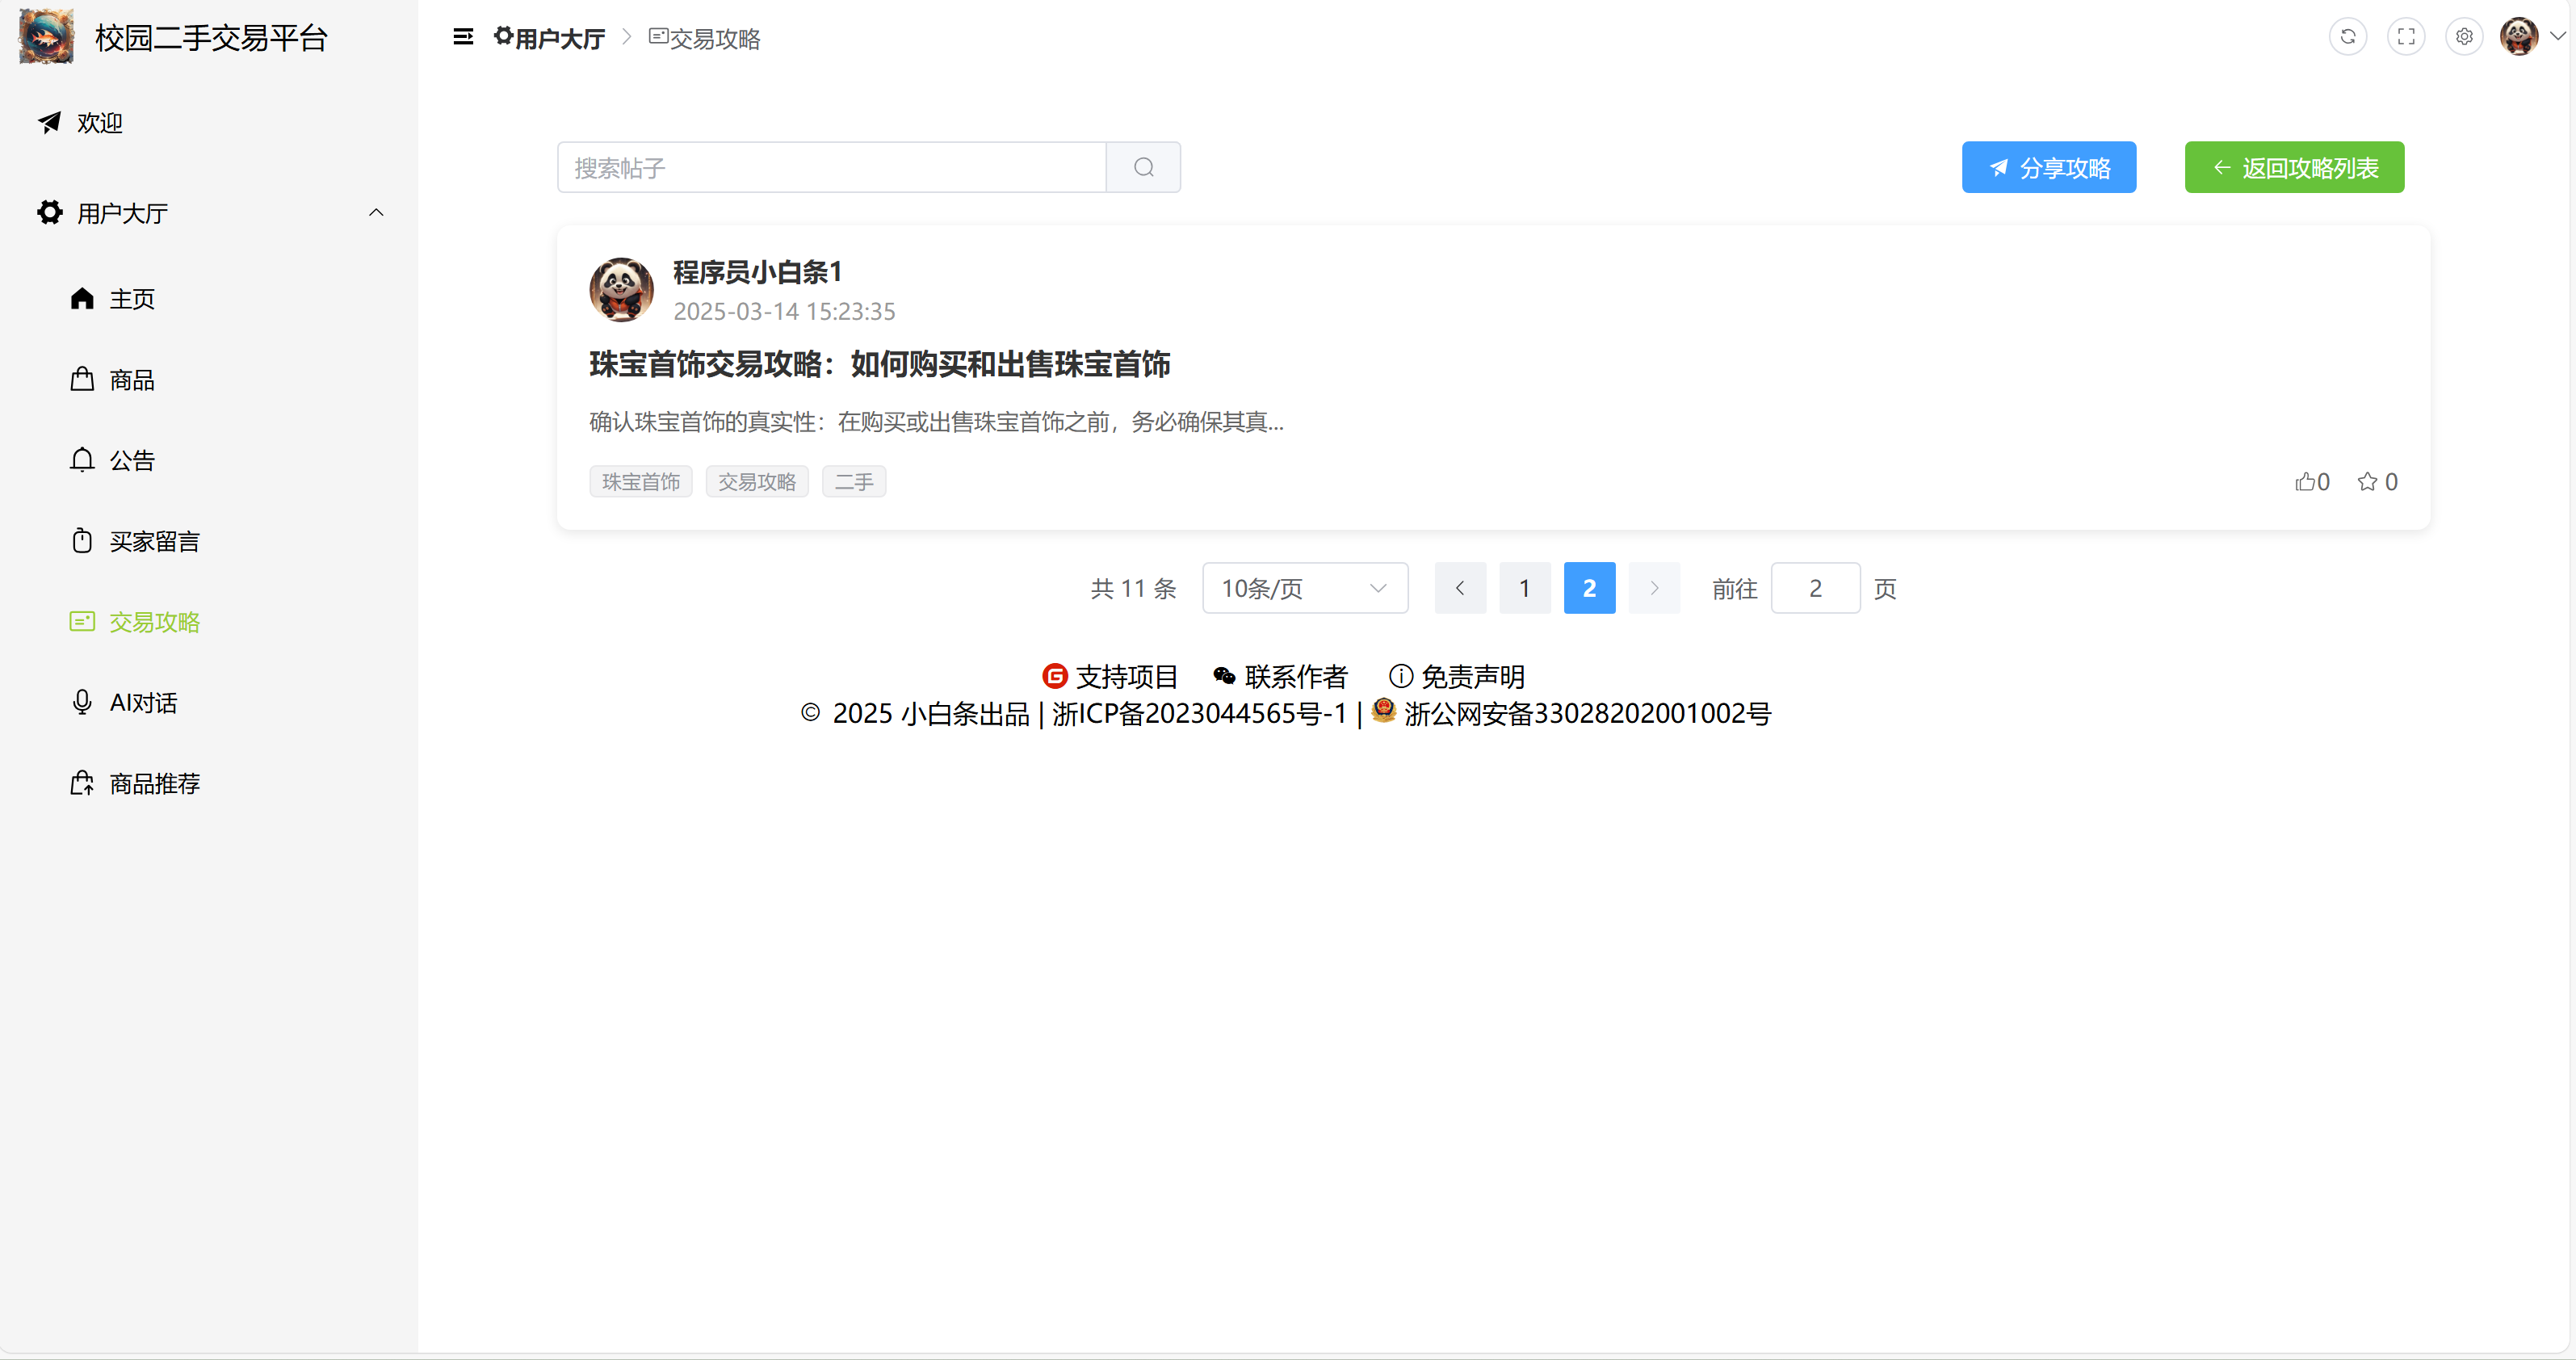This screenshot has width=2576, height=1360.
Task: Click the refresh icon in top bar
Action: [x=2347, y=37]
